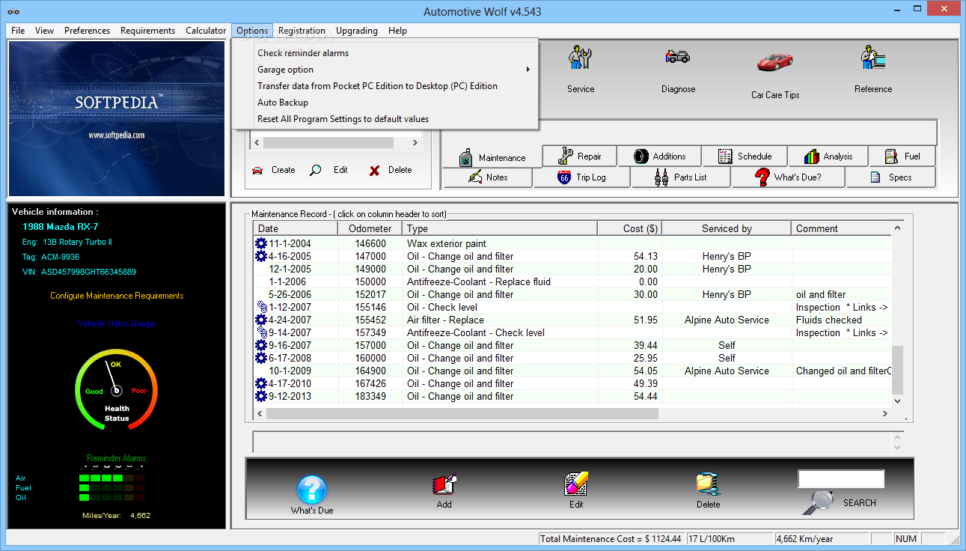Image resolution: width=966 pixels, height=551 pixels.
Task: Select Auto Backup menu entry
Action: [x=385, y=103]
